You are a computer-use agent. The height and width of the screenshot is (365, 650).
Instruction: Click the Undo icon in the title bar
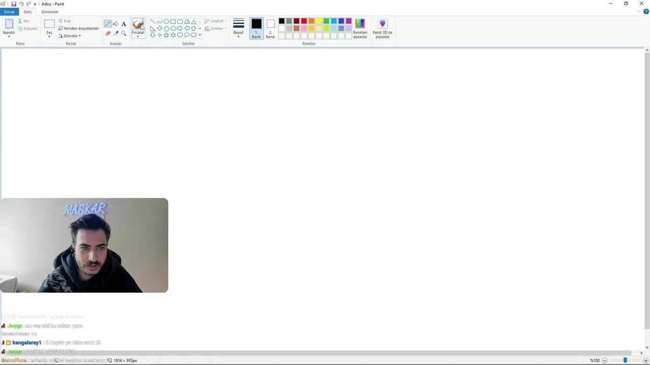pos(21,4)
